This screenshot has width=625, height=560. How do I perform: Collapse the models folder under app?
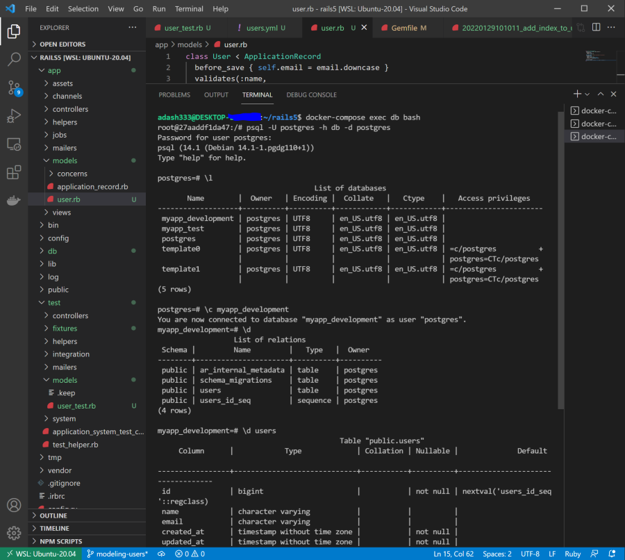pyautogui.click(x=65, y=160)
